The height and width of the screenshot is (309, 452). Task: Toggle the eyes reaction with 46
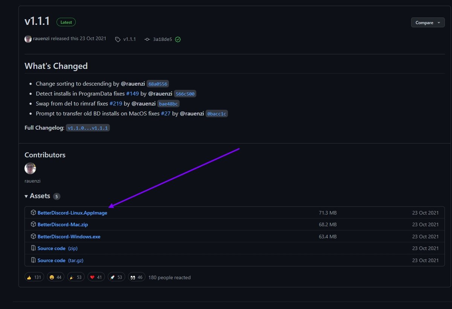click(137, 277)
